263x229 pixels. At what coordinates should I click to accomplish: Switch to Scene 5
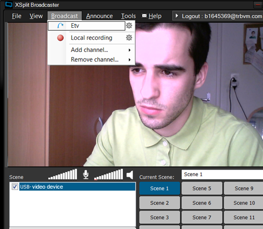coord(202,188)
